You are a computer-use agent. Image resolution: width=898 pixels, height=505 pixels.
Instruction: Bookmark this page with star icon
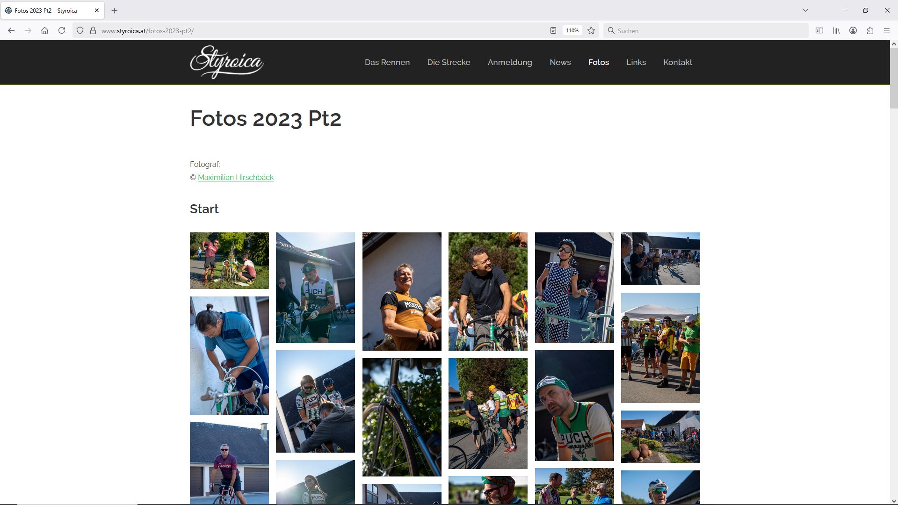[591, 30]
